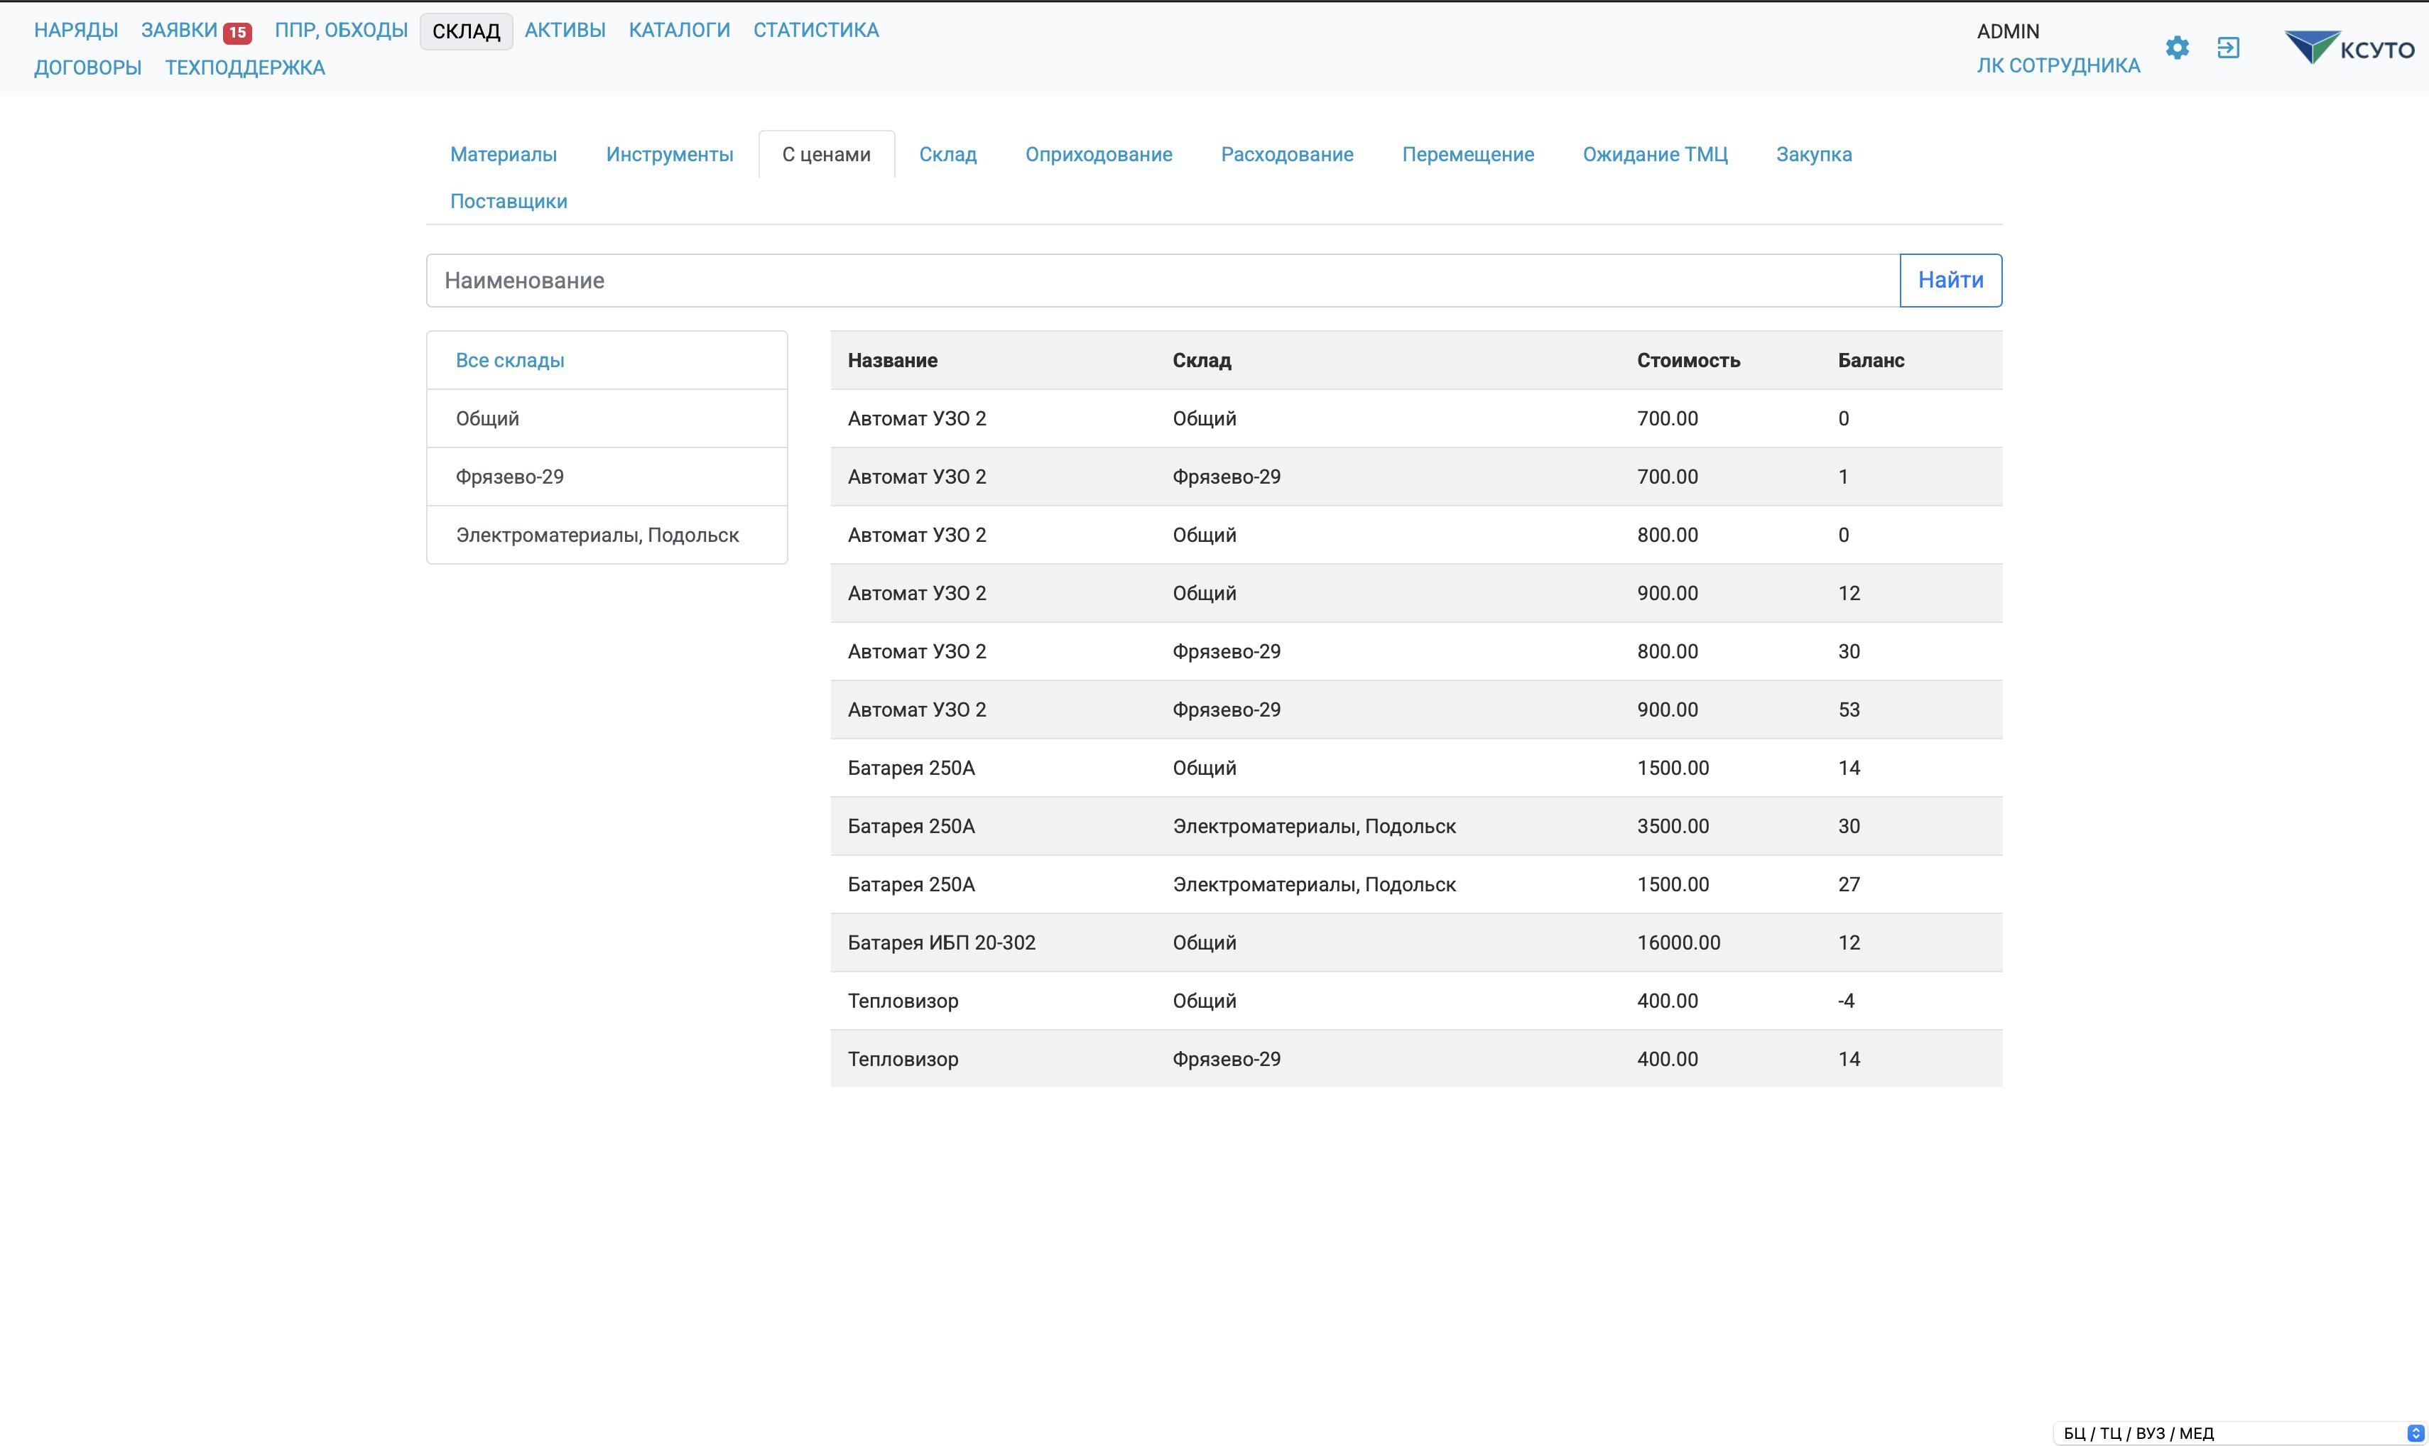Click the settings gear icon
Viewport: 2429px width, 1446px height.
pyautogui.click(x=2177, y=48)
